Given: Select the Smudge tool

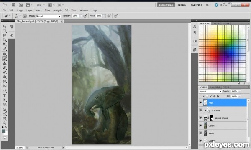Looking at the screenshot, I should coord(5,81).
